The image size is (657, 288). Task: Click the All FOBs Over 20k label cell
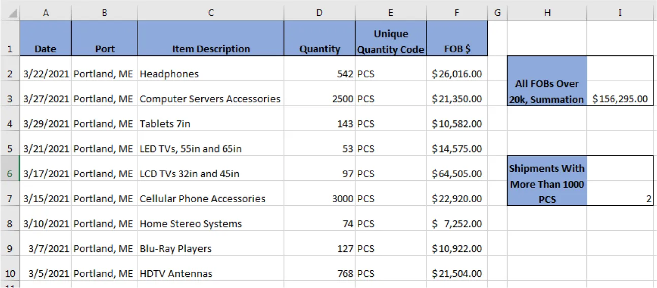pos(547,91)
